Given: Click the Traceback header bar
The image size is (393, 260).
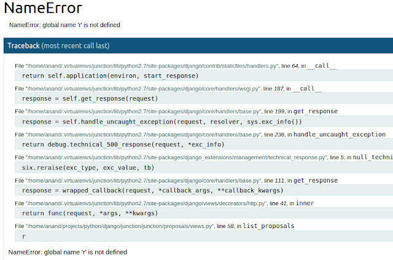Looking at the screenshot, I should [198, 45].
